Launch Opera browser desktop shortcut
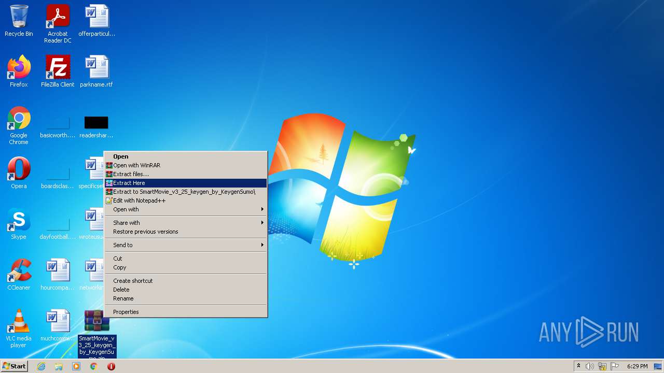This screenshot has width=664, height=373. [x=19, y=173]
